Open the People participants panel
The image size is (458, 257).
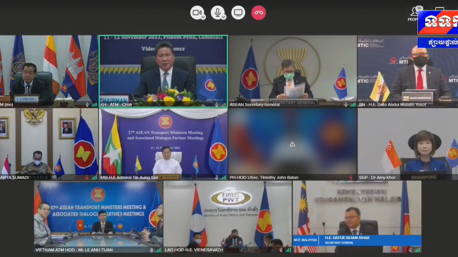pyautogui.click(x=413, y=13)
